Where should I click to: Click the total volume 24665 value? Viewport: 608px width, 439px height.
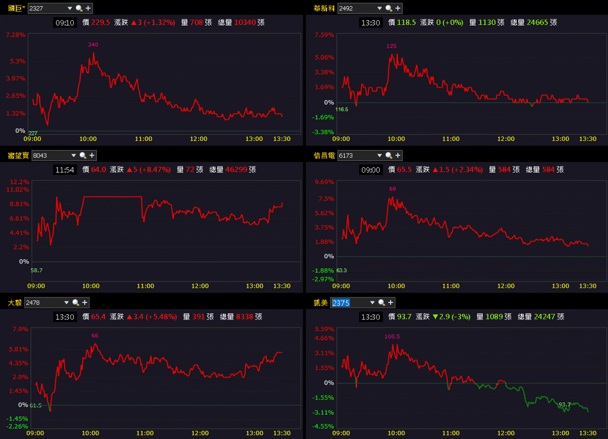(537, 23)
